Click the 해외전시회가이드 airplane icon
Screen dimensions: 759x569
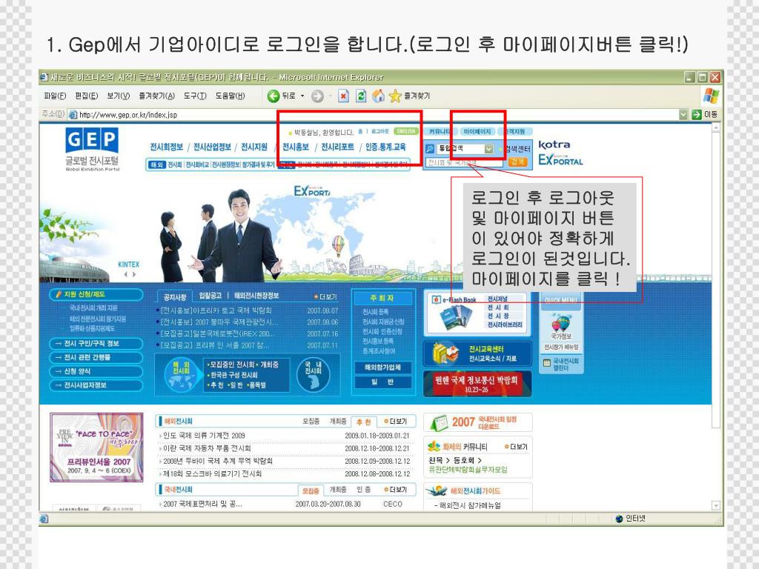pyautogui.click(x=437, y=490)
